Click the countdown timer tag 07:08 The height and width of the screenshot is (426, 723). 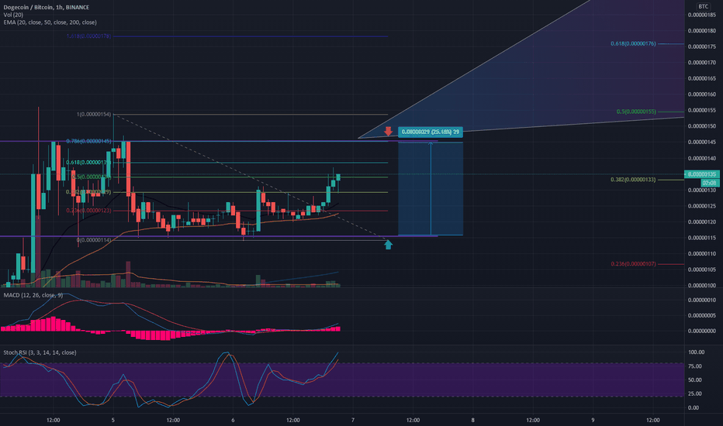[710, 184]
